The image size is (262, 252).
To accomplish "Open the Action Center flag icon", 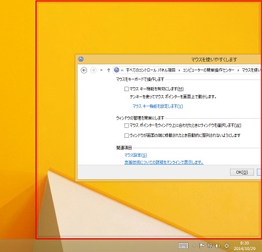I will (202, 245).
